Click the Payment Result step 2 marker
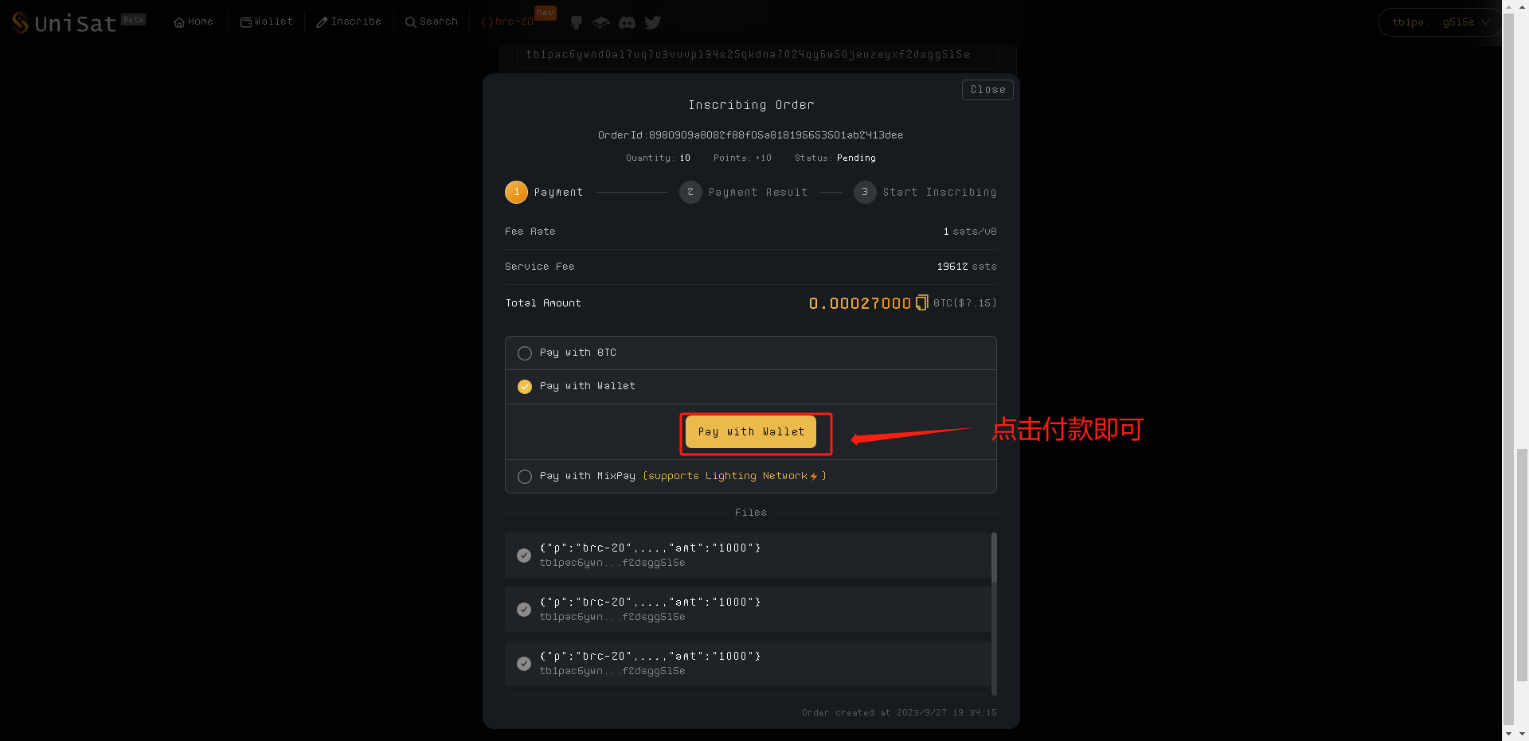The width and height of the screenshot is (1529, 741). click(690, 193)
